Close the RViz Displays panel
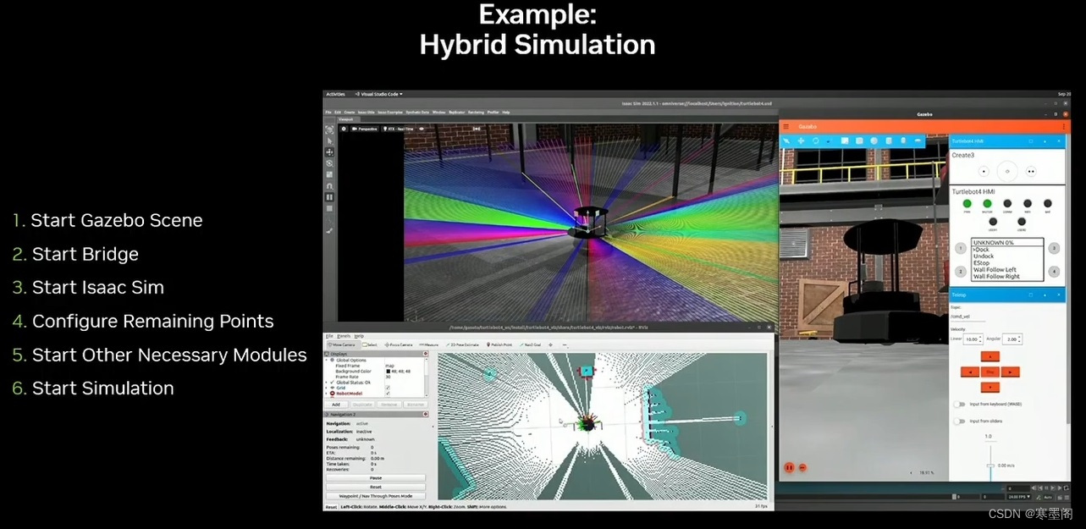The image size is (1086, 529). click(x=426, y=354)
